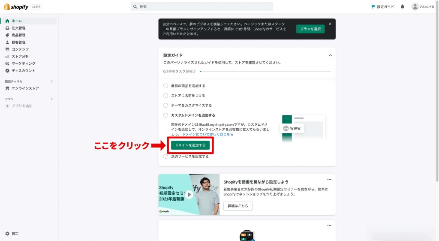This screenshot has width=439, height=241.
Task: Click the plus icon beside アプリを追加
Action: click(x=7, y=106)
